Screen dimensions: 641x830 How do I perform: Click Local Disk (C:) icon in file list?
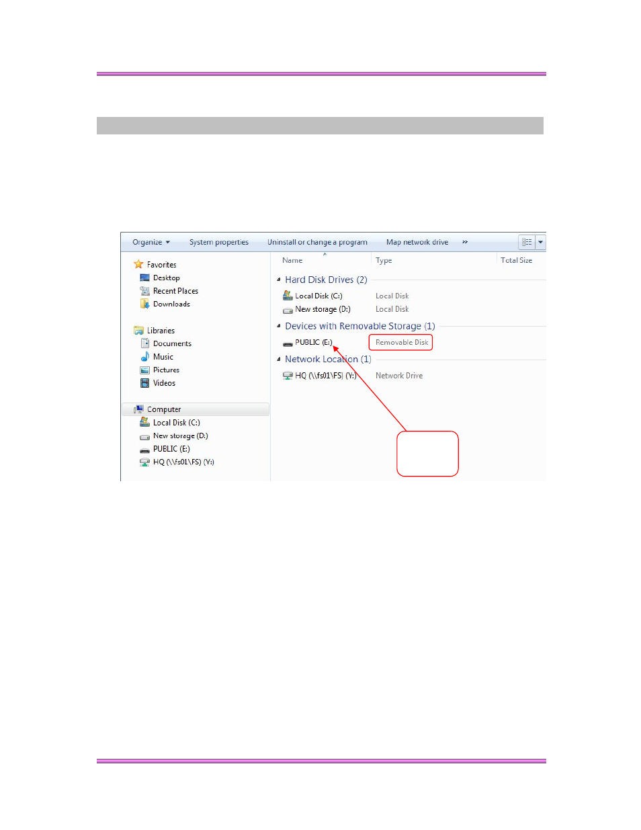(x=288, y=296)
